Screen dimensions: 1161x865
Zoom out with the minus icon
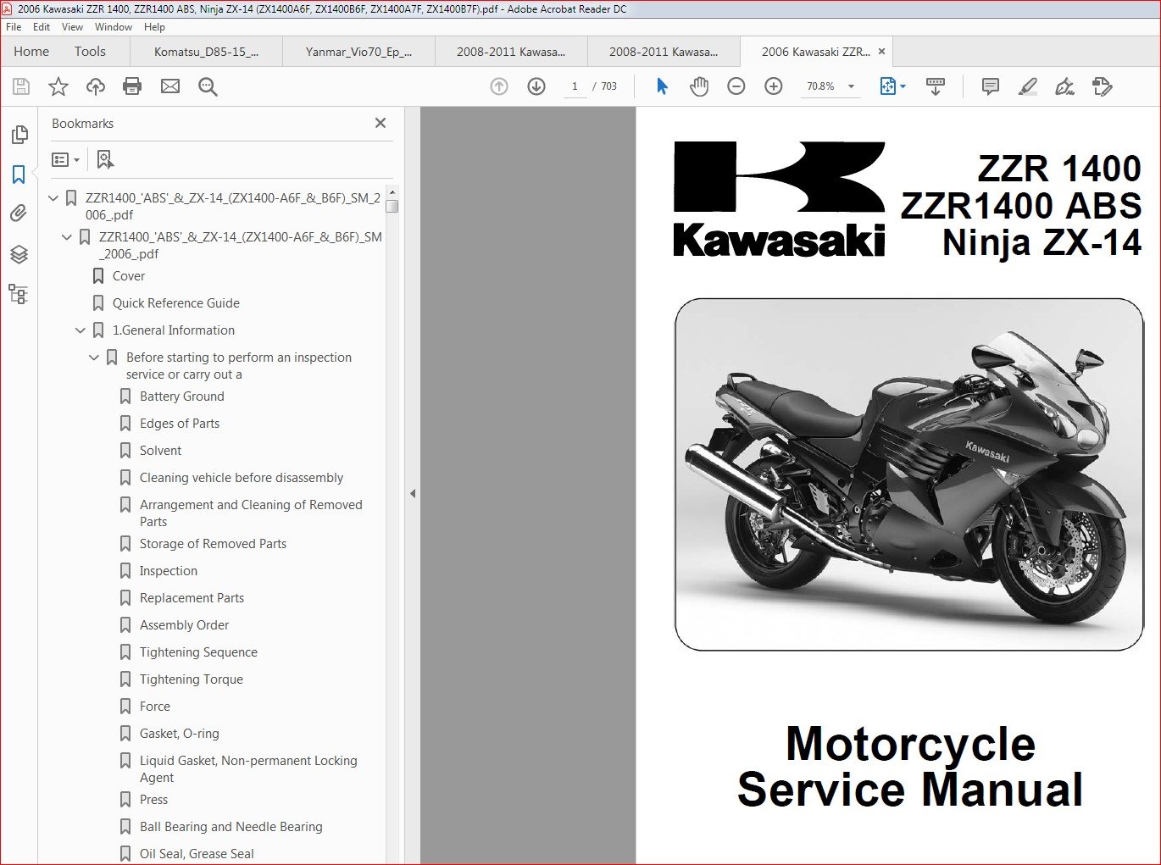(x=736, y=86)
